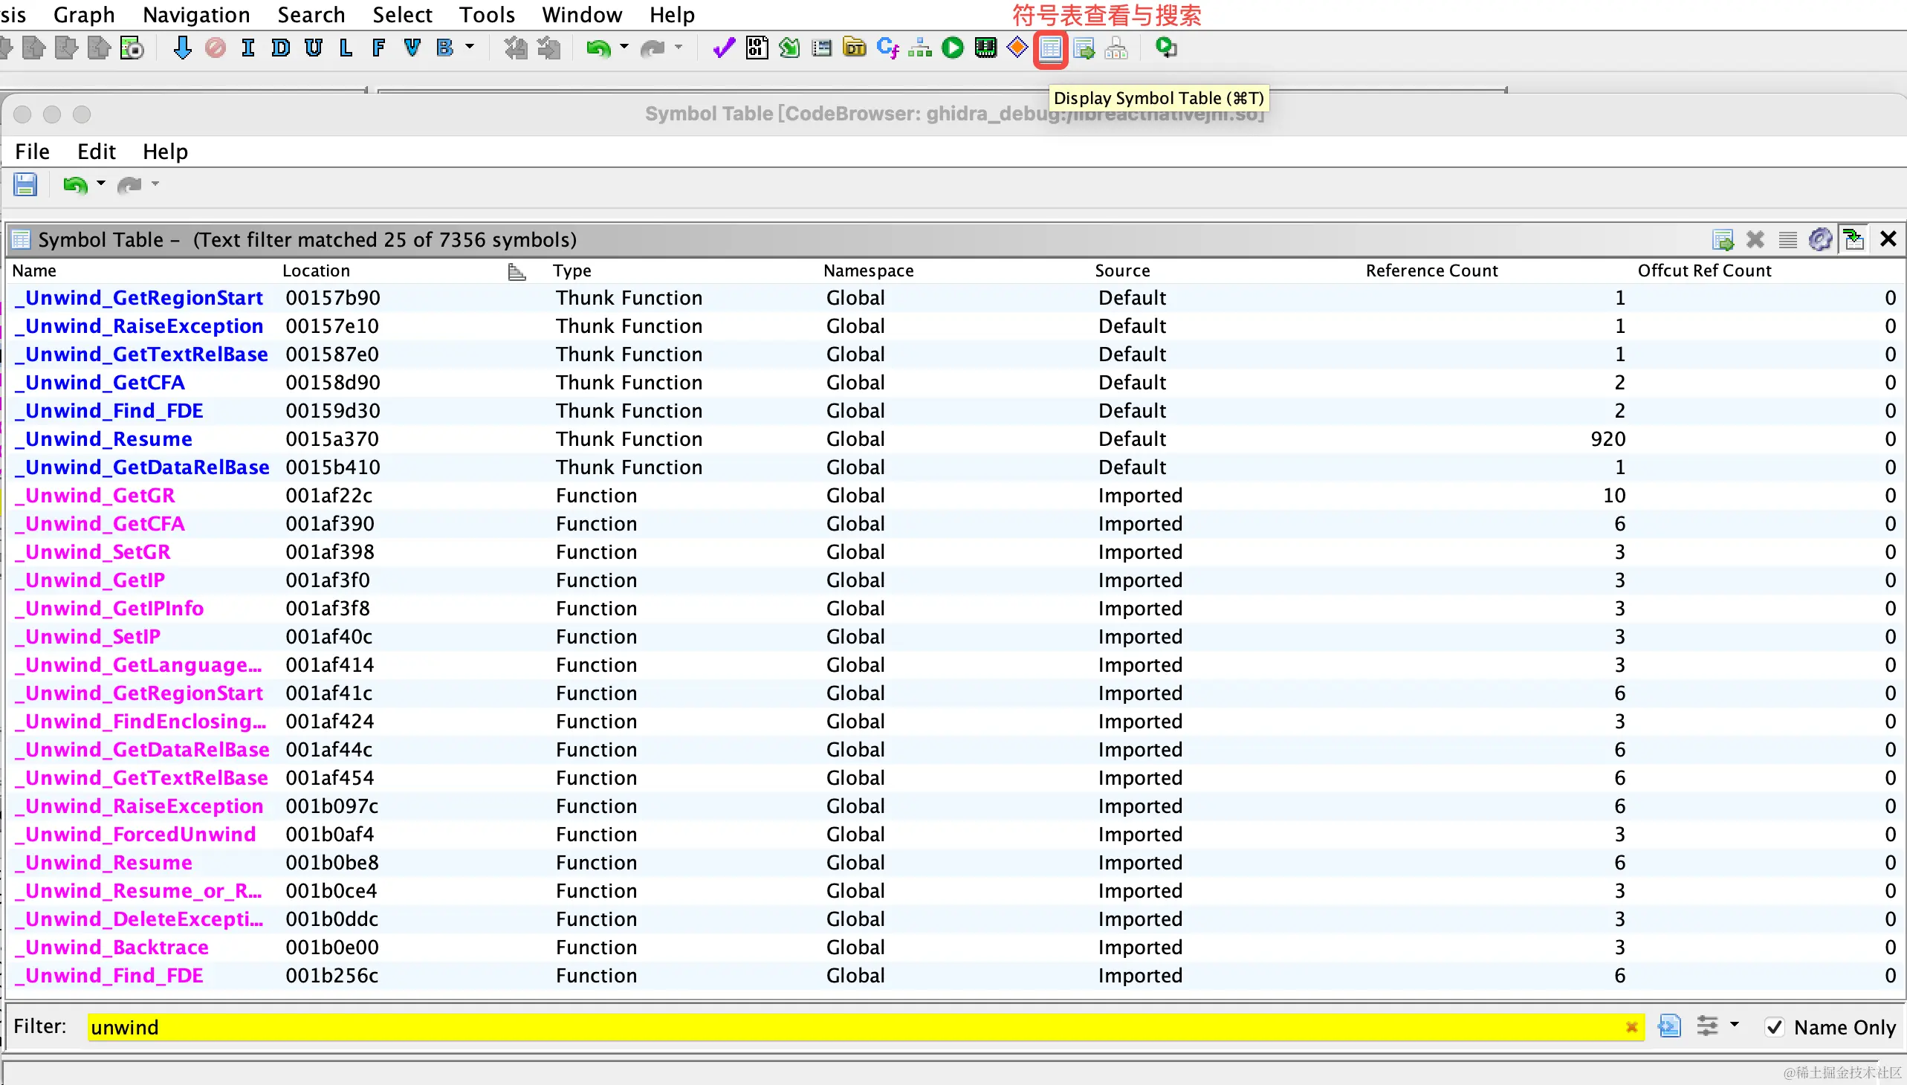
Task: Save program with the floppy disk icon
Action: 25,185
